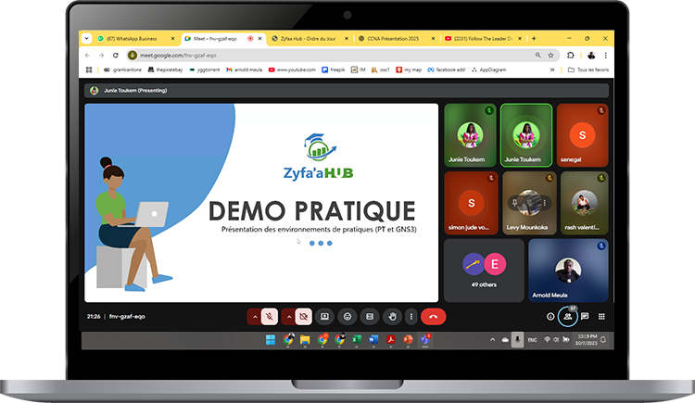Expand the microphone audio settings arrow
This screenshot has height=403, width=695.
point(254,316)
